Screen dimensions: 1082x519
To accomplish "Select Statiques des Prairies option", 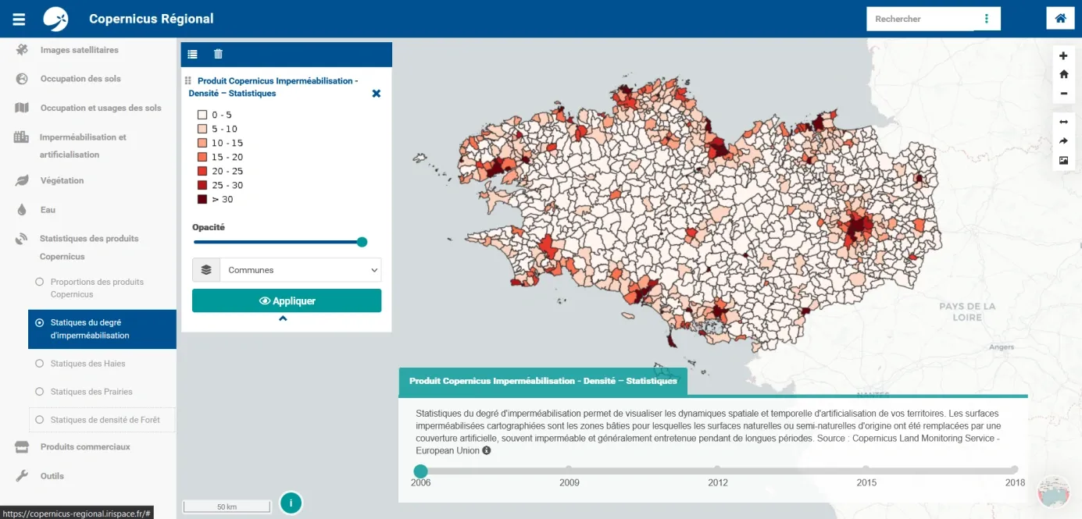I will click(x=40, y=392).
